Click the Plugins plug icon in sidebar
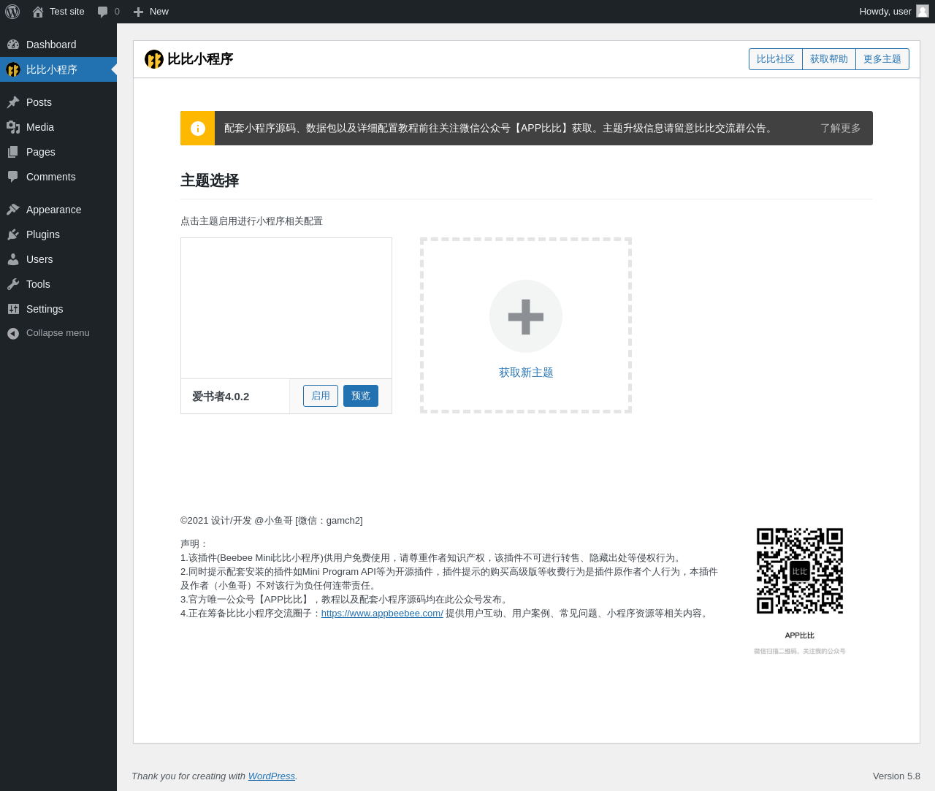Viewport: 935px width, 791px height. (x=13, y=234)
